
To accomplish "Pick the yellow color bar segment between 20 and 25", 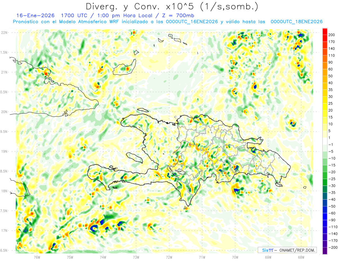I will 325,107.
